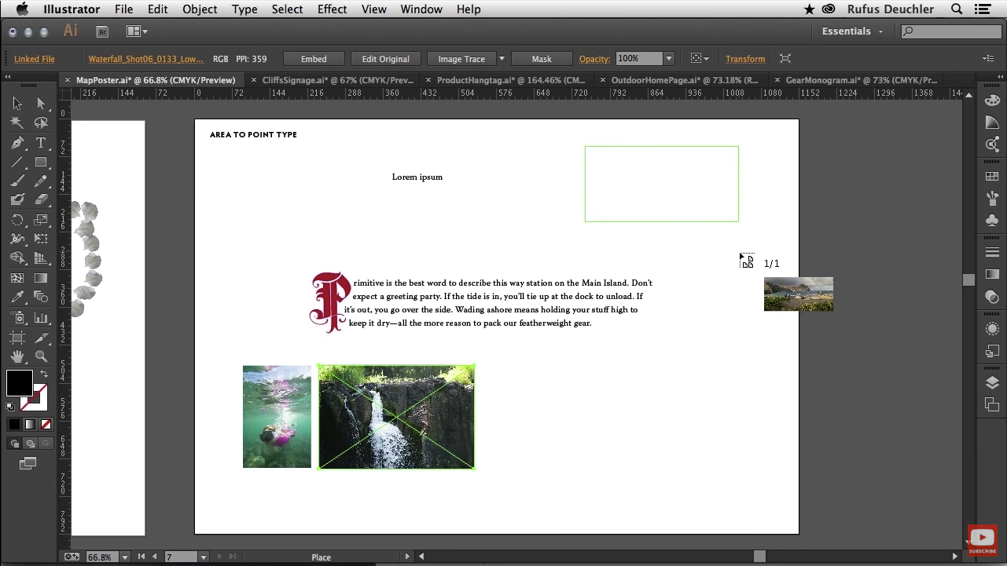Select the Hand tool
Image resolution: width=1007 pixels, height=566 pixels.
pyautogui.click(x=17, y=356)
